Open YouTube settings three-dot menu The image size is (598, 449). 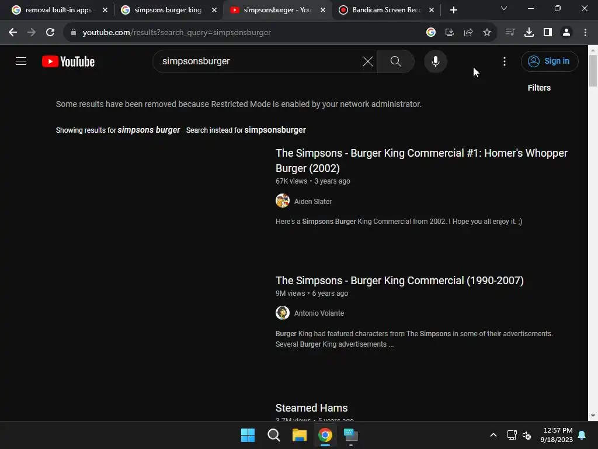pos(504,61)
